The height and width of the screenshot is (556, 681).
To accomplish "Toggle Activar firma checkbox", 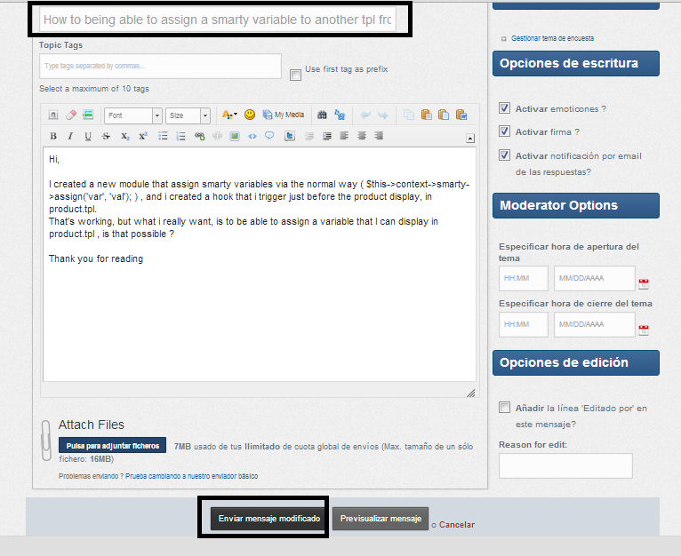I will 505,131.
